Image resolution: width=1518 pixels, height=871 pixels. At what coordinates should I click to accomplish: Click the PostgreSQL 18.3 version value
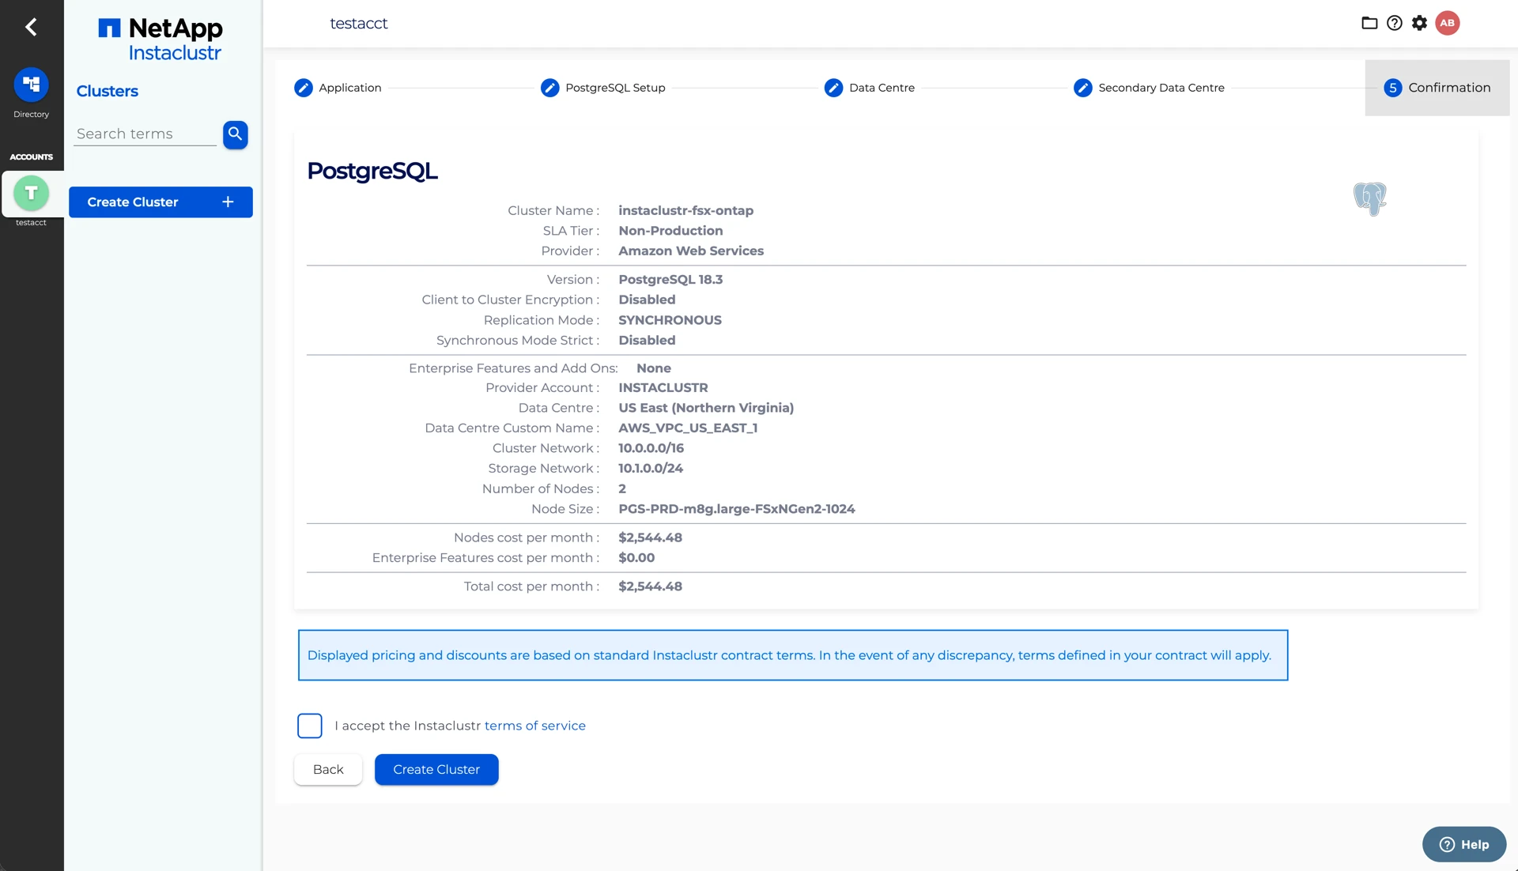(x=670, y=280)
